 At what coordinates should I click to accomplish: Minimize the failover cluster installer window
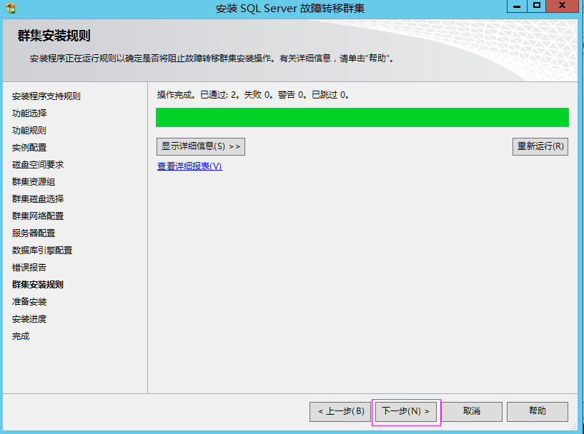(x=518, y=6)
